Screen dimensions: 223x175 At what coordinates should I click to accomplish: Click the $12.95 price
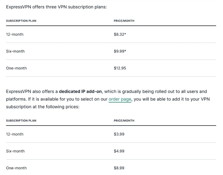[x=120, y=68]
